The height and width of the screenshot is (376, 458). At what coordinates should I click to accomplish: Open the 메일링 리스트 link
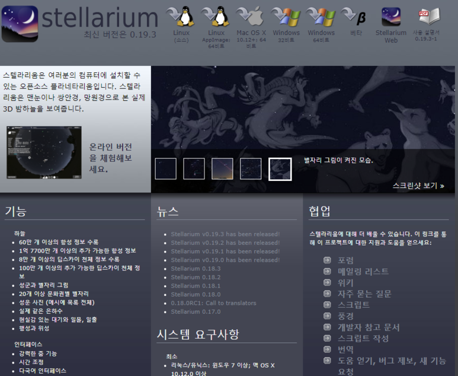pos(363,272)
